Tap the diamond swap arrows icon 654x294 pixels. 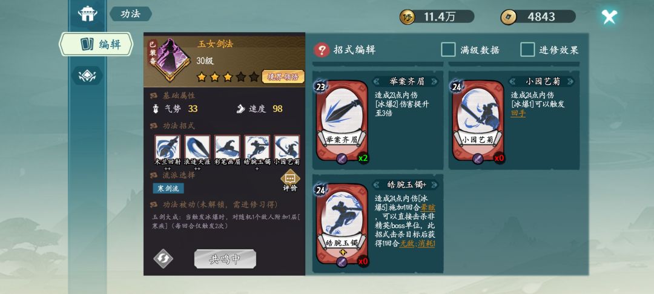click(x=163, y=258)
